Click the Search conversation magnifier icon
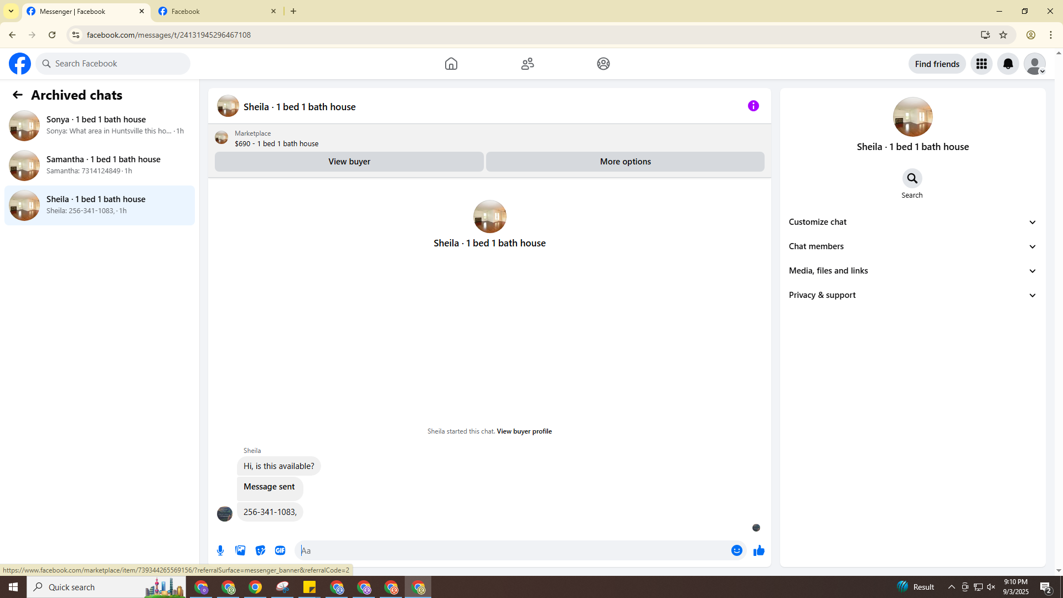The width and height of the screenshot is (1063, 598). [912, 178]
